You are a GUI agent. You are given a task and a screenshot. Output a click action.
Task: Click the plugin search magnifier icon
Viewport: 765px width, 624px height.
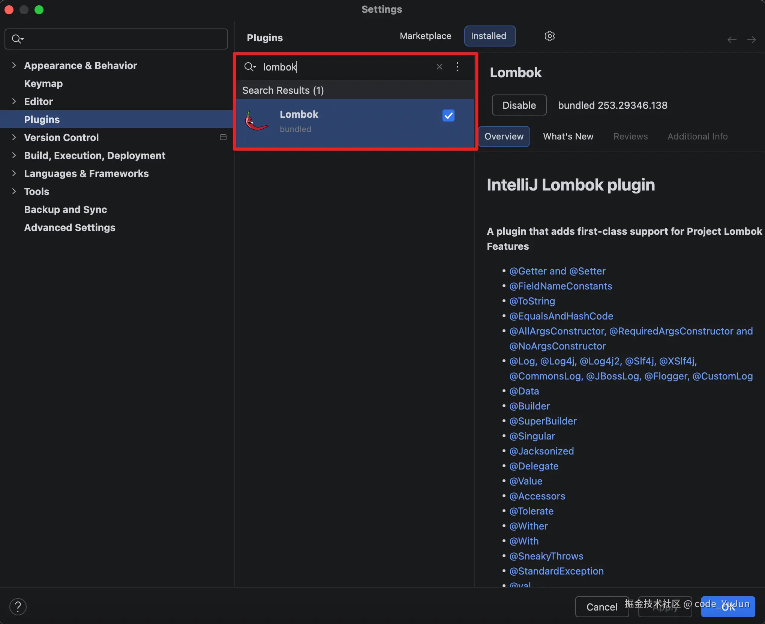click(249, 67)
